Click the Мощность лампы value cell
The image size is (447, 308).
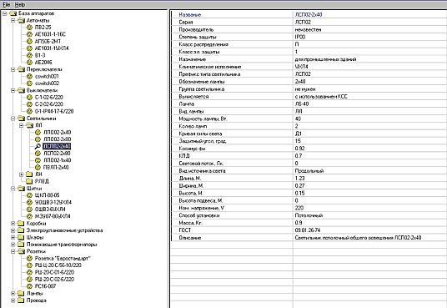[369, 119]
